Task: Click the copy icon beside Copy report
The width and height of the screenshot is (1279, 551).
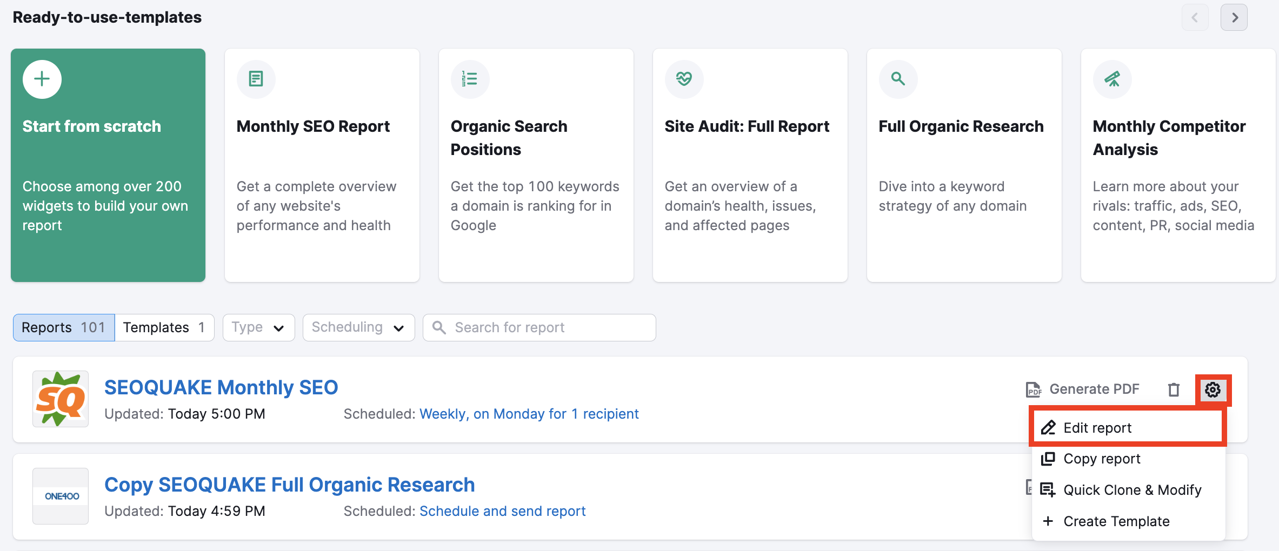Action: (1048, 459)
